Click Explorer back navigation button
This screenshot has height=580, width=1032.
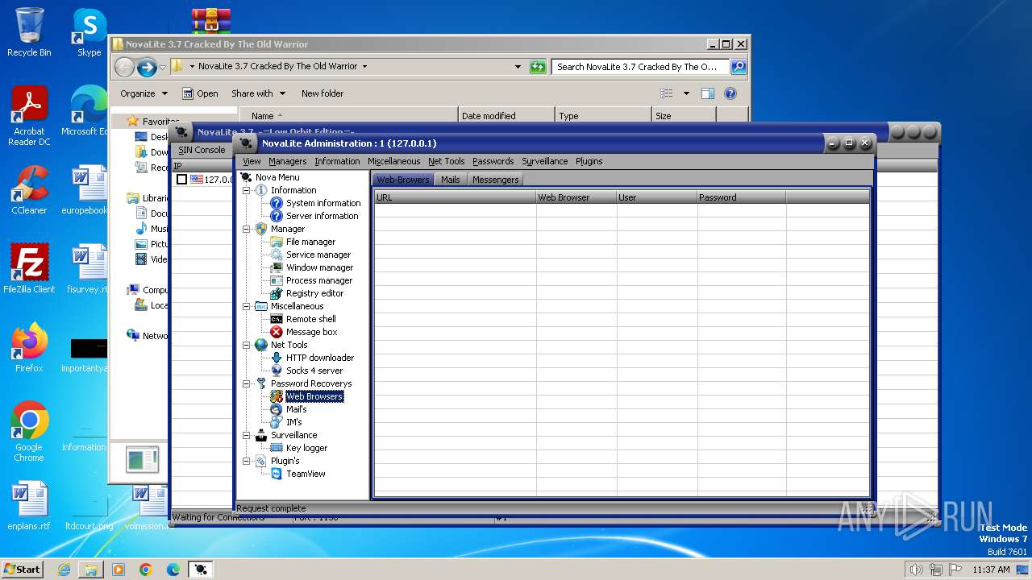pos(124,67)
